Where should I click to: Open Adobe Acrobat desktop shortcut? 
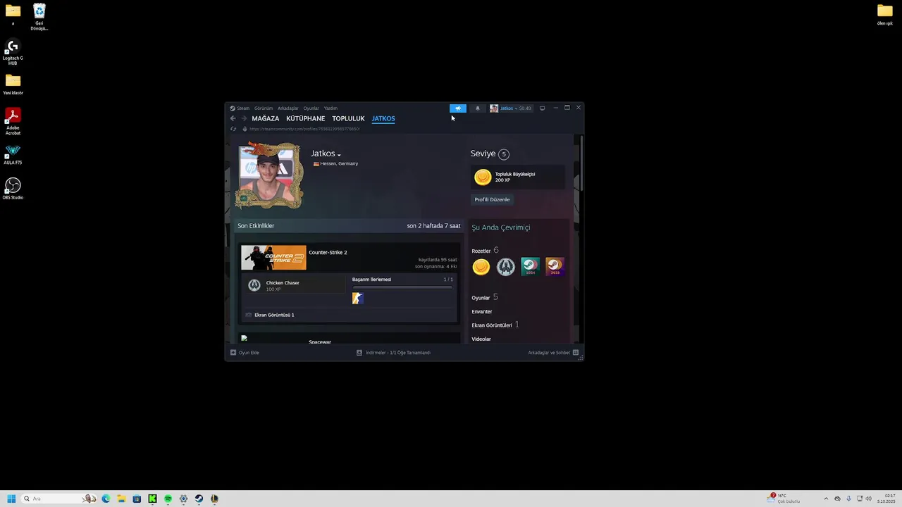click(13, 121)
